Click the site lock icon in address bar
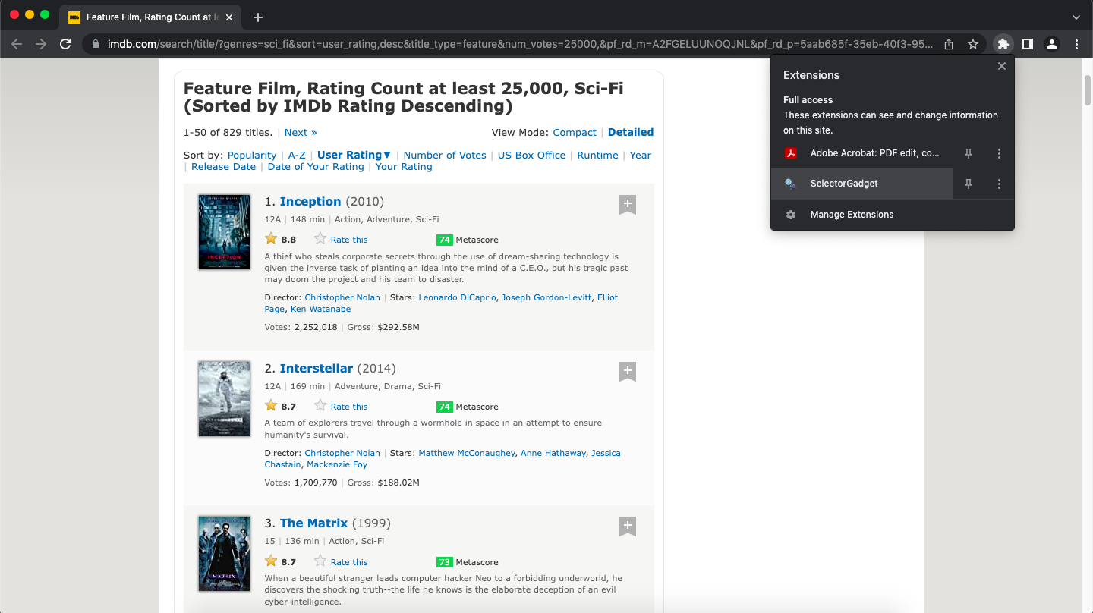This screenshot has width=1093, height=613. [96, 44]
